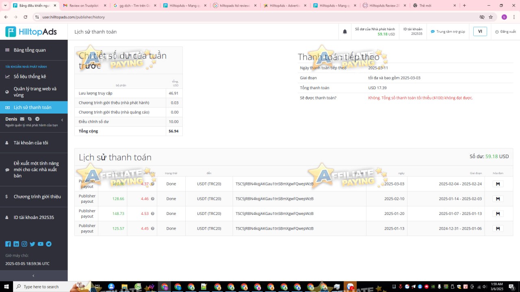Switch to HilltopAds Review tab

click(384, 6)
